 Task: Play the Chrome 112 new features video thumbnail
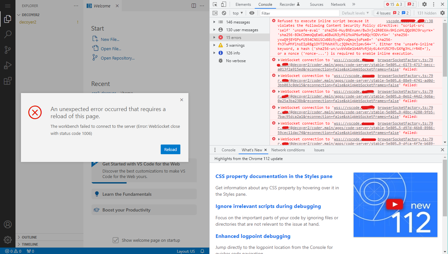coord(396,205)
